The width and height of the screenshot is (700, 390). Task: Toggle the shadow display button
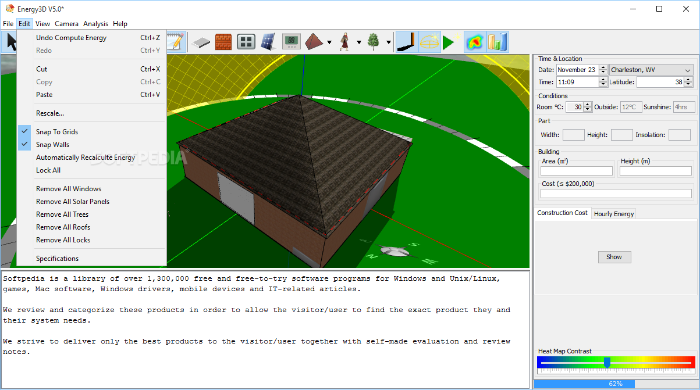407,42
